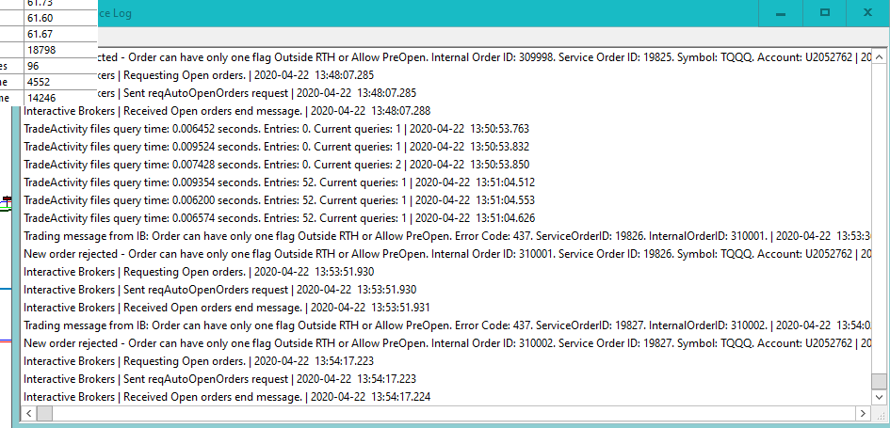This screenshot has height=428, width=890.
Task: Select the Requesting Open orders line at 13:48:07.285
Action: click(235, 75)
